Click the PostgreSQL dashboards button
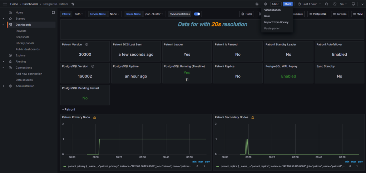The image size is (366, 173). point(318,14)
